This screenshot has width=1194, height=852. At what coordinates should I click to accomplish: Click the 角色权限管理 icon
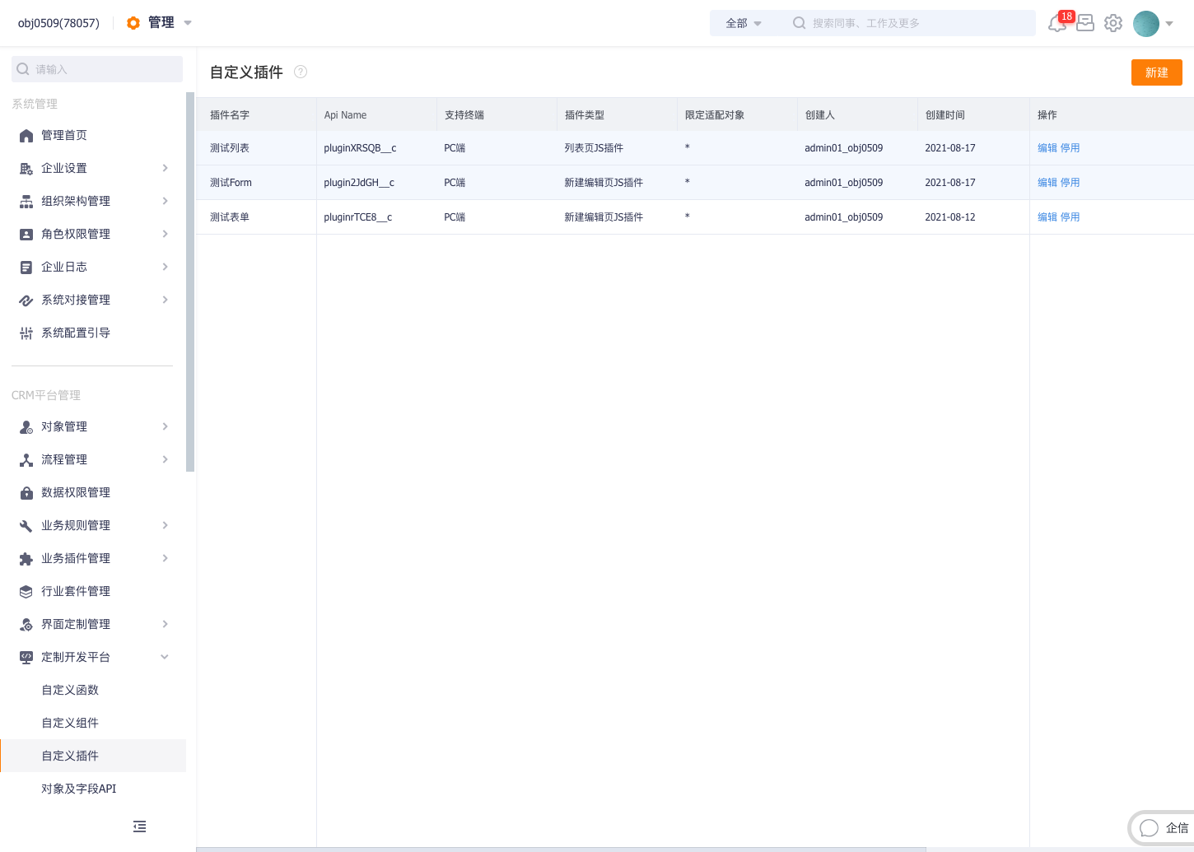(26, 234)
